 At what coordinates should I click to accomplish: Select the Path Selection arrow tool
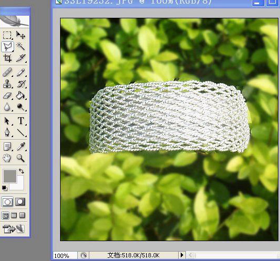pos(7,121)
